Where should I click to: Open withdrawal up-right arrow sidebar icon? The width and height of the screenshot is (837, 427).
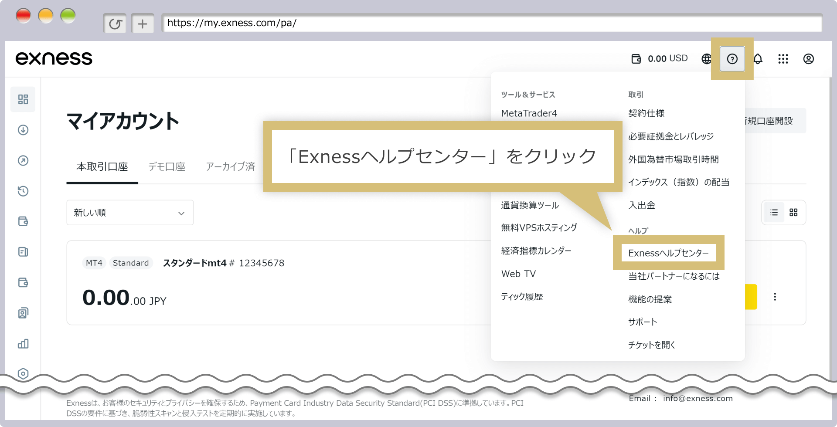pos(23,160)
